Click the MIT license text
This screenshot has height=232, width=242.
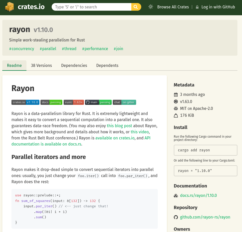183,108
